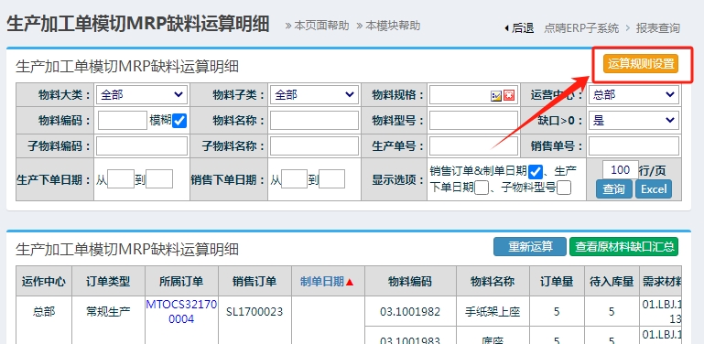Focus the 物料名称 input field

[x=314, y=120]
